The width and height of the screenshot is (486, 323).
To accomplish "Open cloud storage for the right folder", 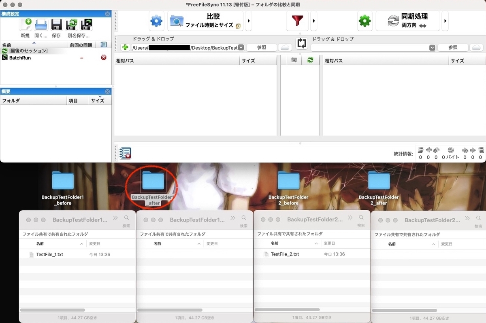I will [476, 47].
